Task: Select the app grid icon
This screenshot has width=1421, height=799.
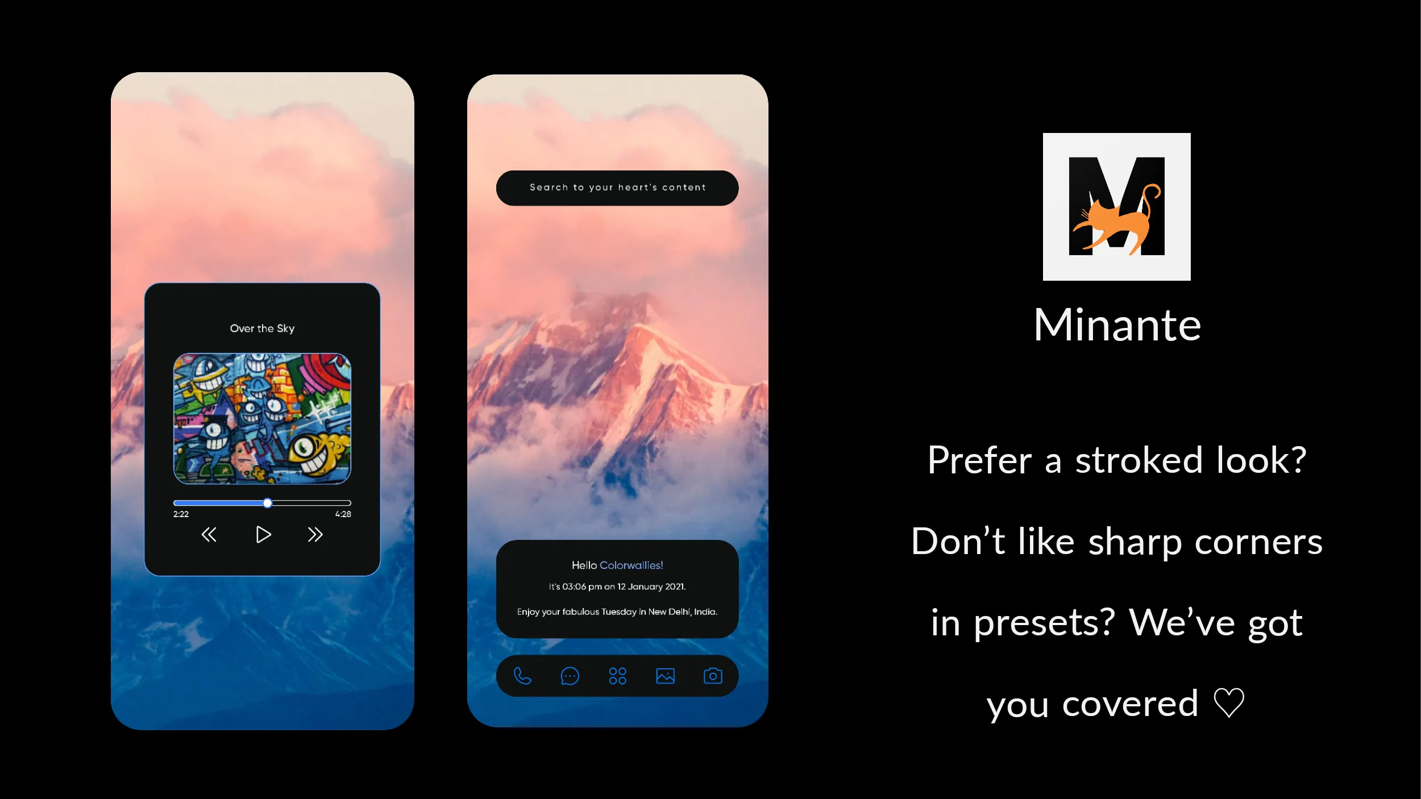Action: tap(618, 675)
